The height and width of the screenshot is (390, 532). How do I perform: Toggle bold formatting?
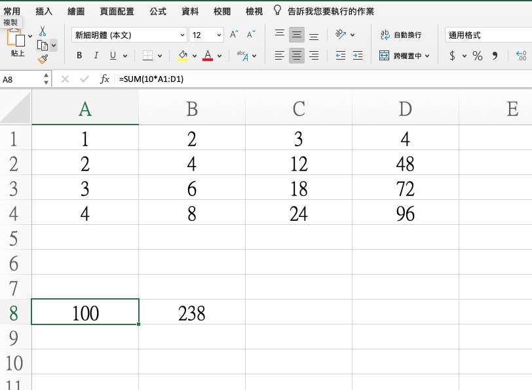79,55
